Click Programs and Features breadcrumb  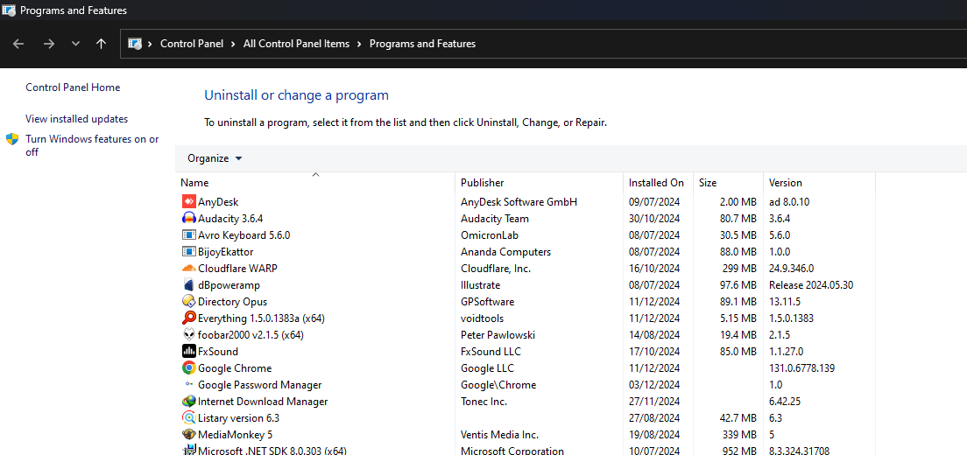click(422, 44)
